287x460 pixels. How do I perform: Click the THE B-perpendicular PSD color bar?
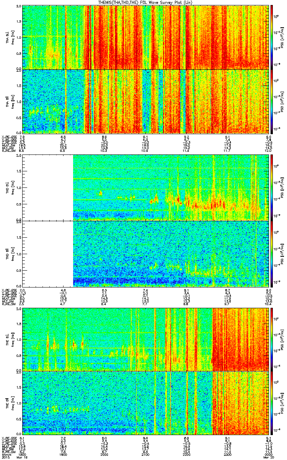point(272,339)
